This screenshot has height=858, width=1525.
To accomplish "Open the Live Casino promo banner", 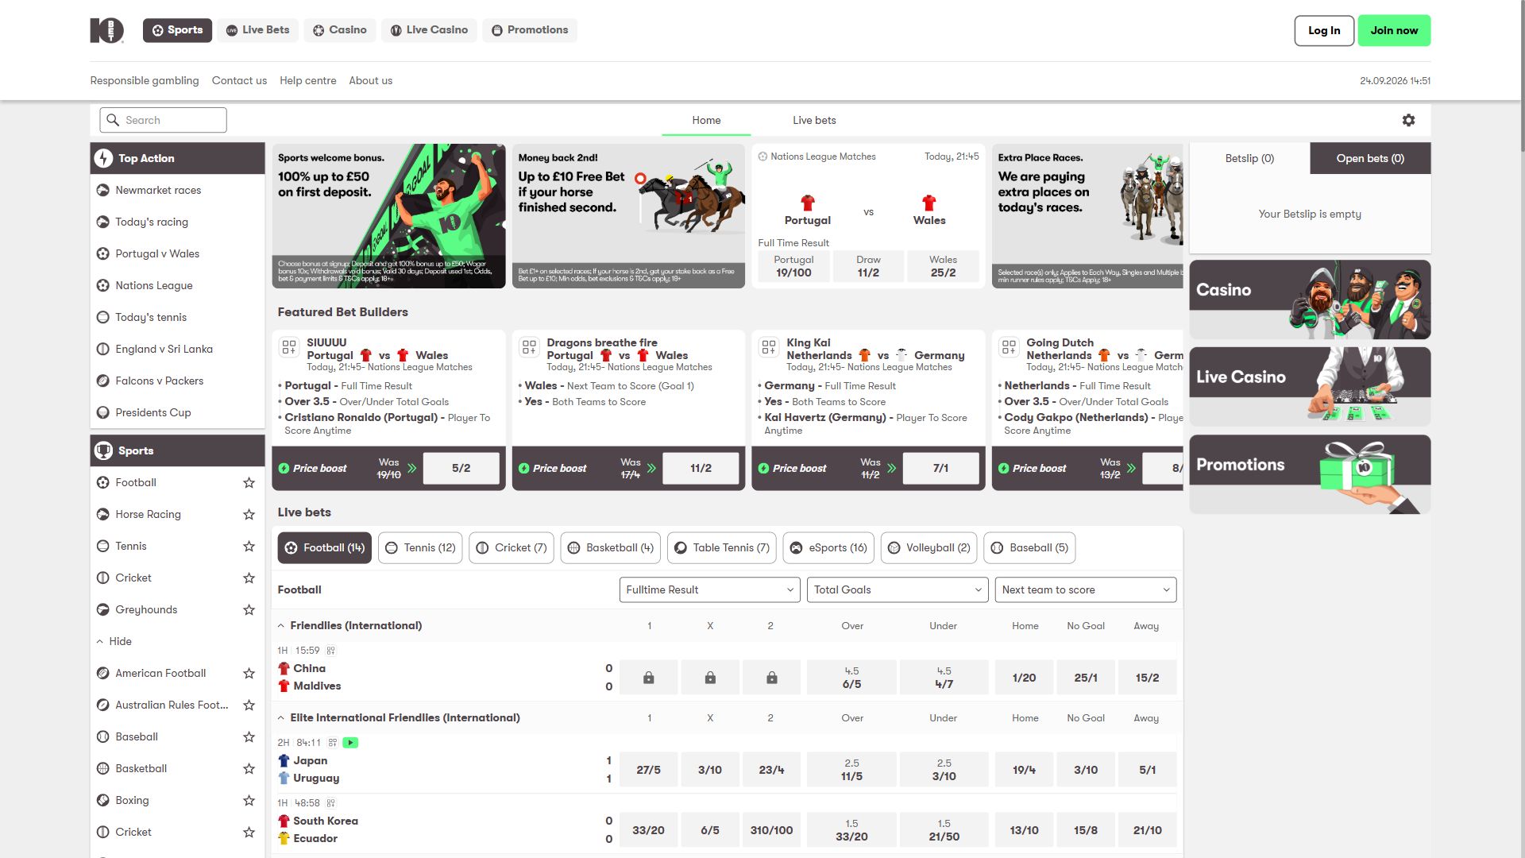I will [x=1310, y=387].
